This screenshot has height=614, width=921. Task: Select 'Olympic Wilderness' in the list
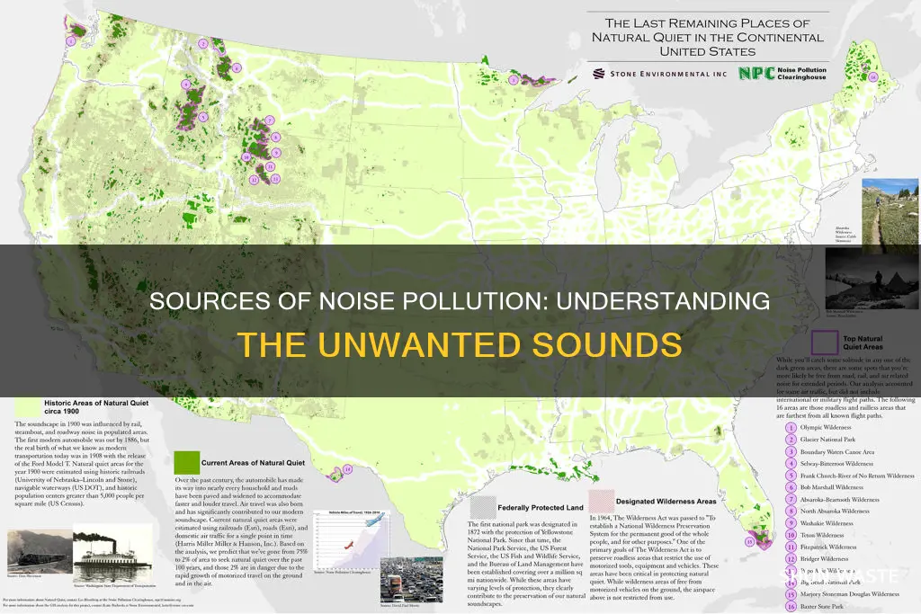click(x=826, y=427)
